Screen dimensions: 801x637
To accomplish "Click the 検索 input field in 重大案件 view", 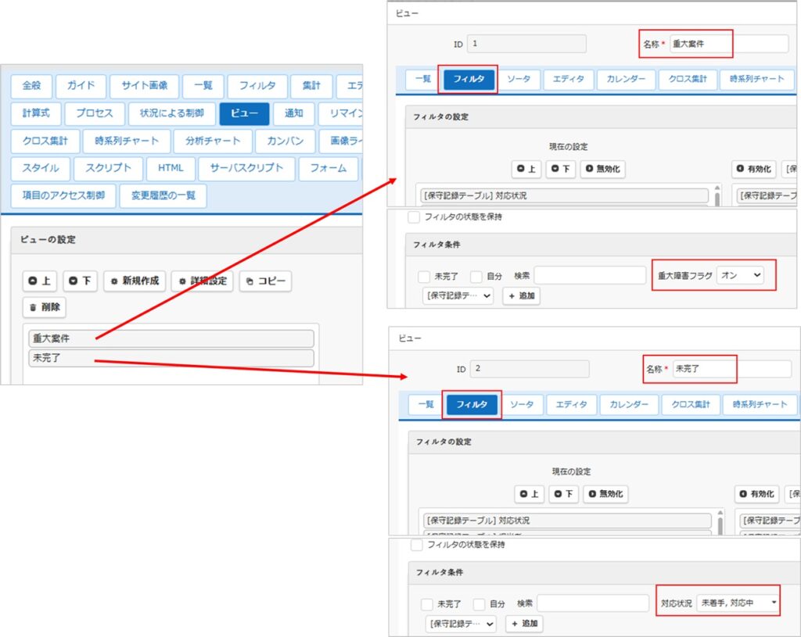I will tap(590, 276).
